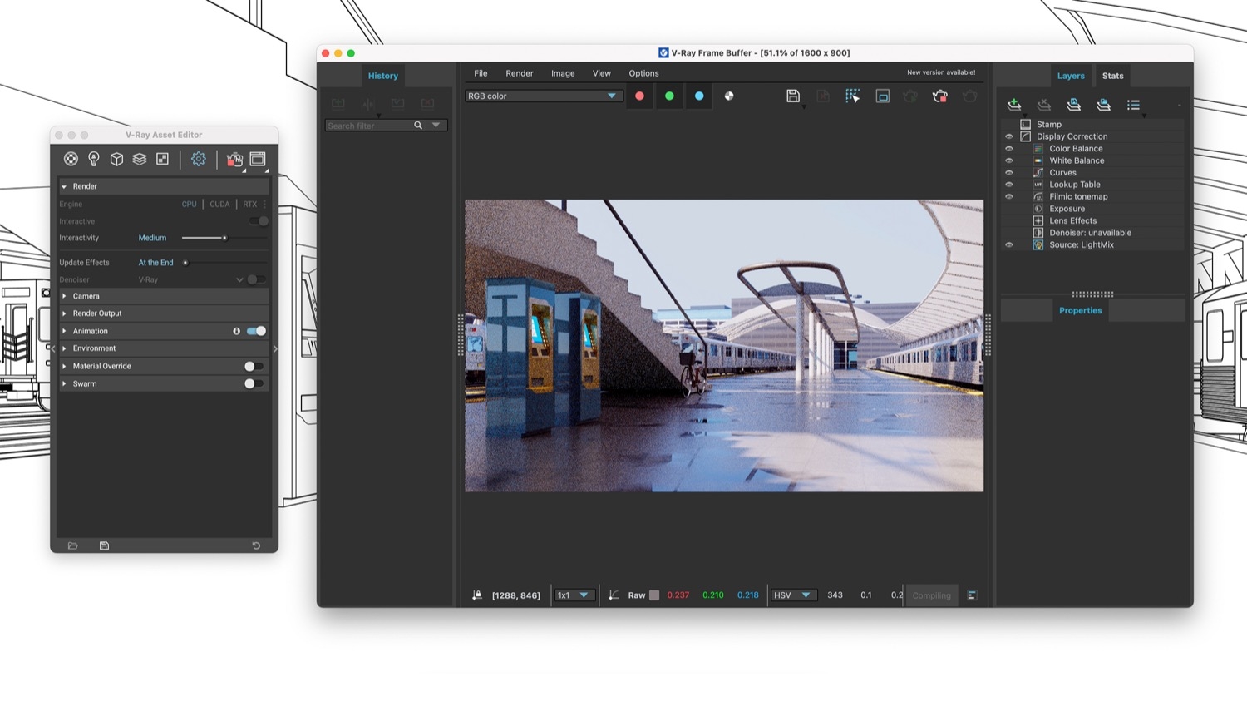This screenshot has height=701, width=1247.
Task: Save the current image in the Frame Buffer
Action: click(x=792, y=96)
